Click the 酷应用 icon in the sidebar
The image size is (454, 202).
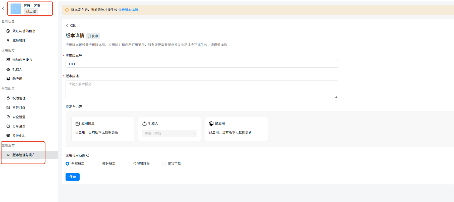click(8, 79)
